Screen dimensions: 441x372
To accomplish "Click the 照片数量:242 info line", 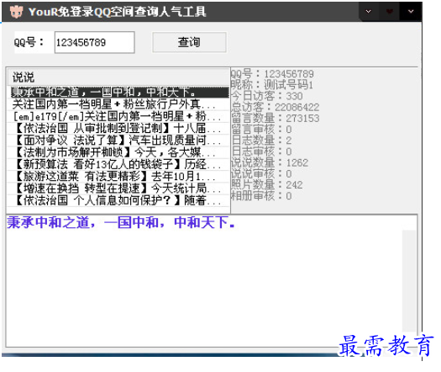I will (x=266, y=185).
